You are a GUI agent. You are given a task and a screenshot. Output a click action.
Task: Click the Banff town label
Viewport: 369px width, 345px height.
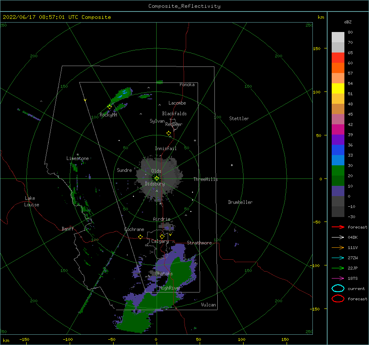pos(68,228)
